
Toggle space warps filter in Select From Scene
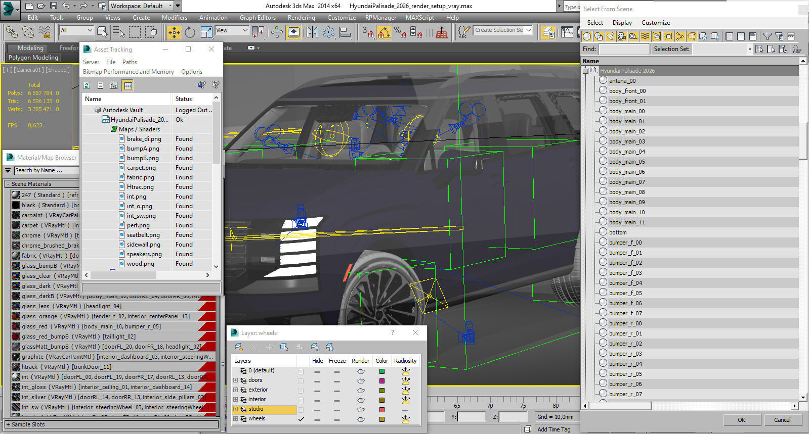[645, 36]
